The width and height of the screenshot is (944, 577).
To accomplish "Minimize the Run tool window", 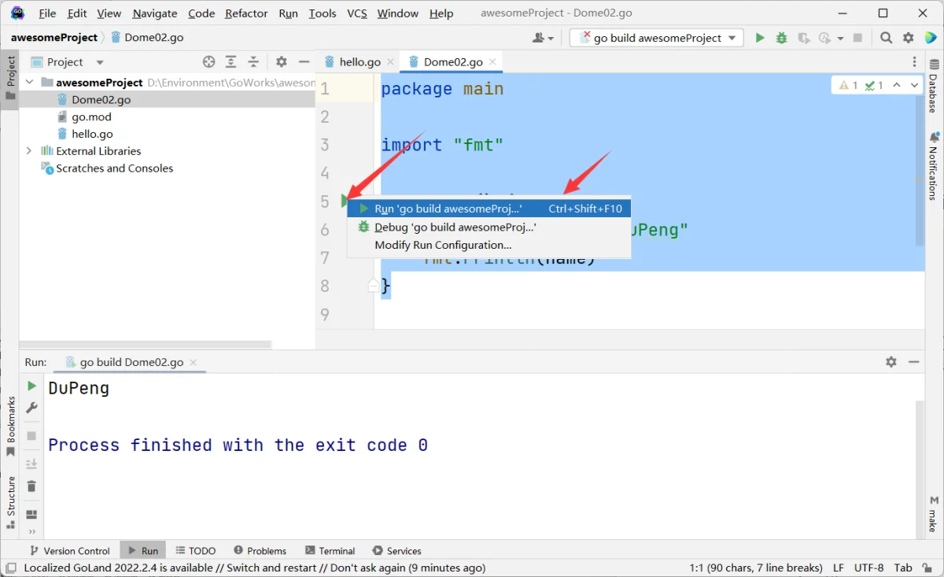I will pyautogui.click(x=914, y=362).
